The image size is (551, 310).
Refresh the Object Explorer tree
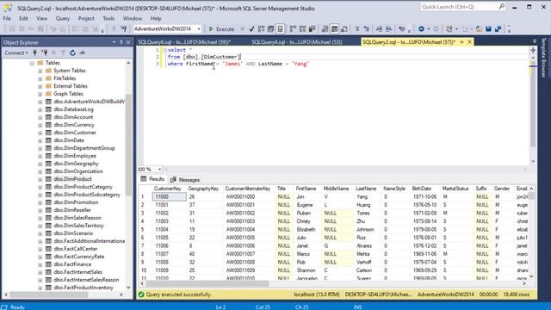click(x=72, y=53)
